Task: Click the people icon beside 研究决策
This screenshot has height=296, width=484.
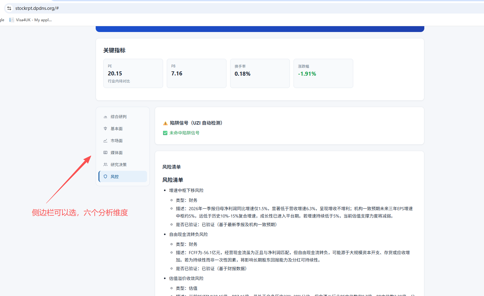Action: 105,165
